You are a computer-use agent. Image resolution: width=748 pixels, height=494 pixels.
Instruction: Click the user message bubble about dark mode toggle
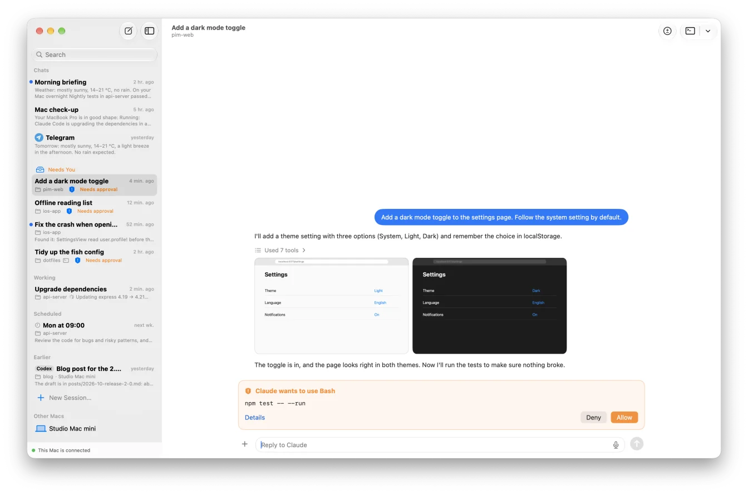(501, 217)
